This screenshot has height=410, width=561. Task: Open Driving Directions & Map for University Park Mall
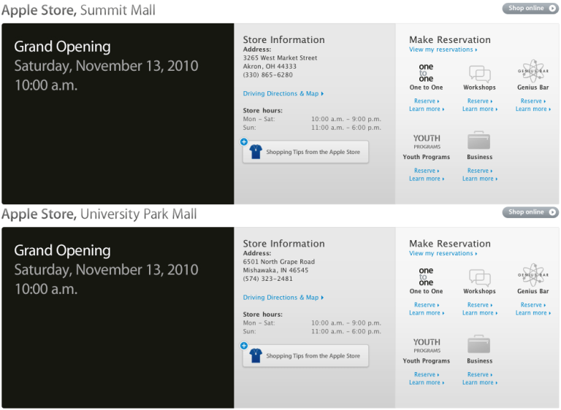[283, 297]
